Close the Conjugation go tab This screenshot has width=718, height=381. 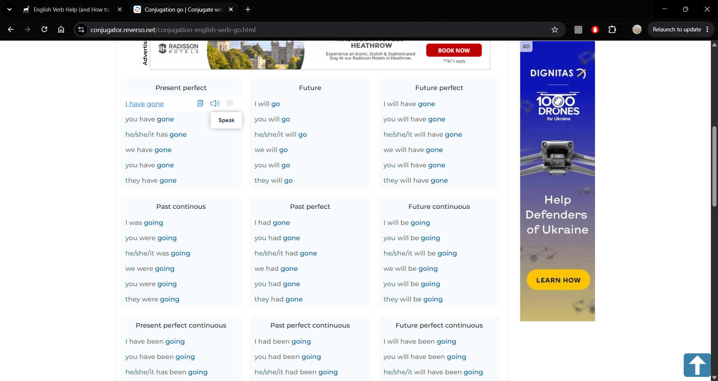pos(231,9)
